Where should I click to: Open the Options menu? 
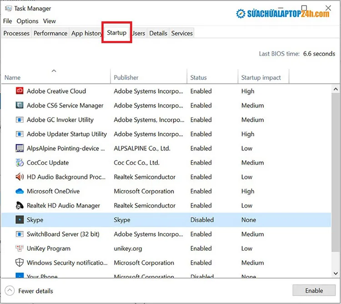tap(27, 21)
